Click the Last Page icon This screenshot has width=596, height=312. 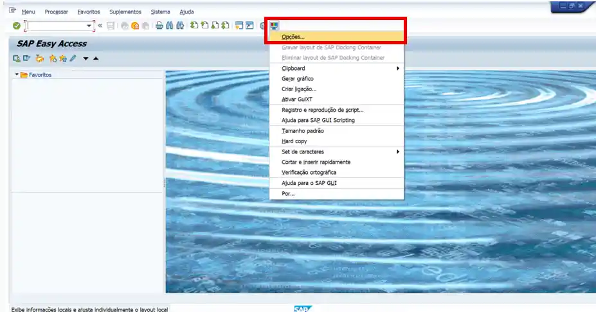pyautogui.click(x=225, y=26)
